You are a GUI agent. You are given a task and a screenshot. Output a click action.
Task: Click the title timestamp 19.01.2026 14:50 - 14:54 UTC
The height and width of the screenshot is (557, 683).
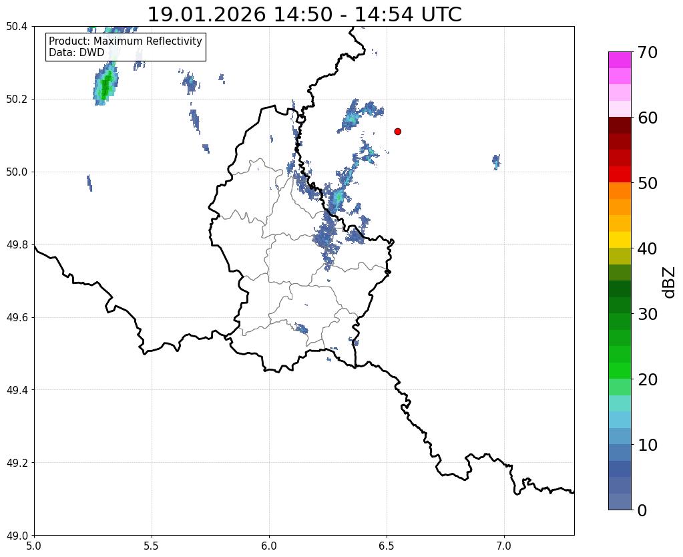click(x=304, y=15)
